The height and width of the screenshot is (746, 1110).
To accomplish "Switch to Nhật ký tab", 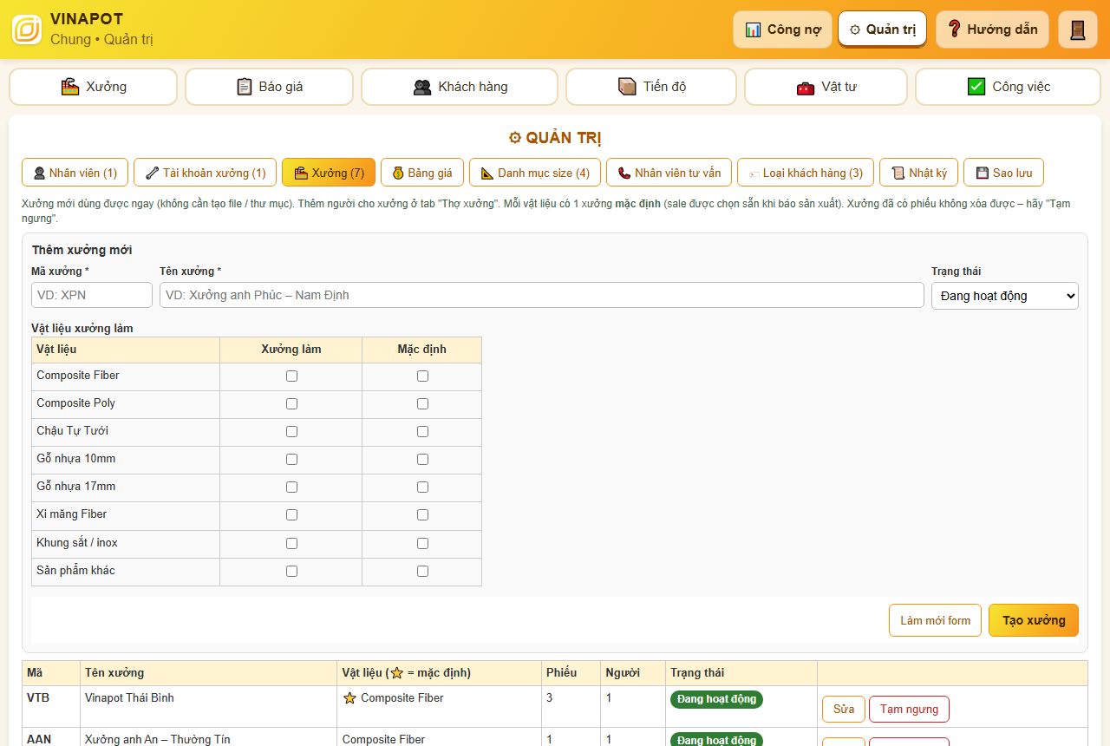I will pos(918,173).
